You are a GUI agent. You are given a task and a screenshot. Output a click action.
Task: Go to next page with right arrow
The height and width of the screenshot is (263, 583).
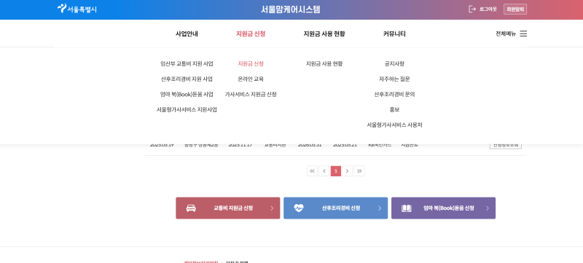pos(348,171)
